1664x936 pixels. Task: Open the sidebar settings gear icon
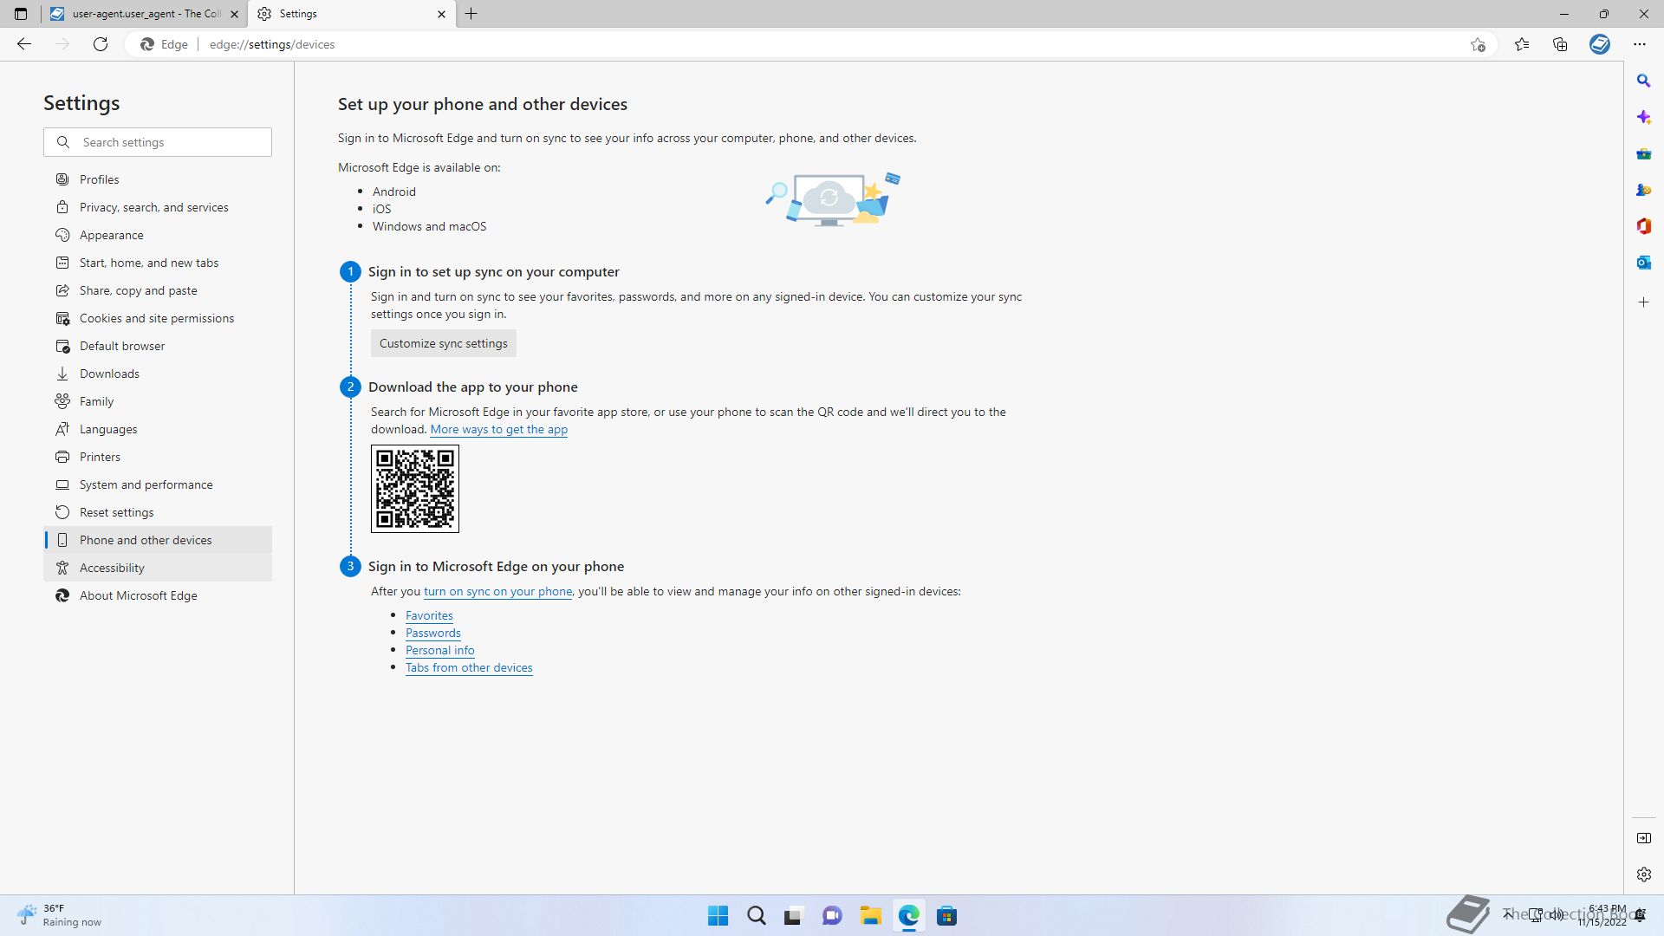coord(1643,874)
